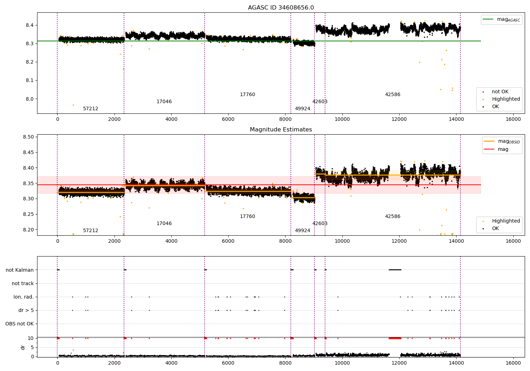Click the 8.0 y-axis tick label
530x371 pixels.
tap(30, 99)
